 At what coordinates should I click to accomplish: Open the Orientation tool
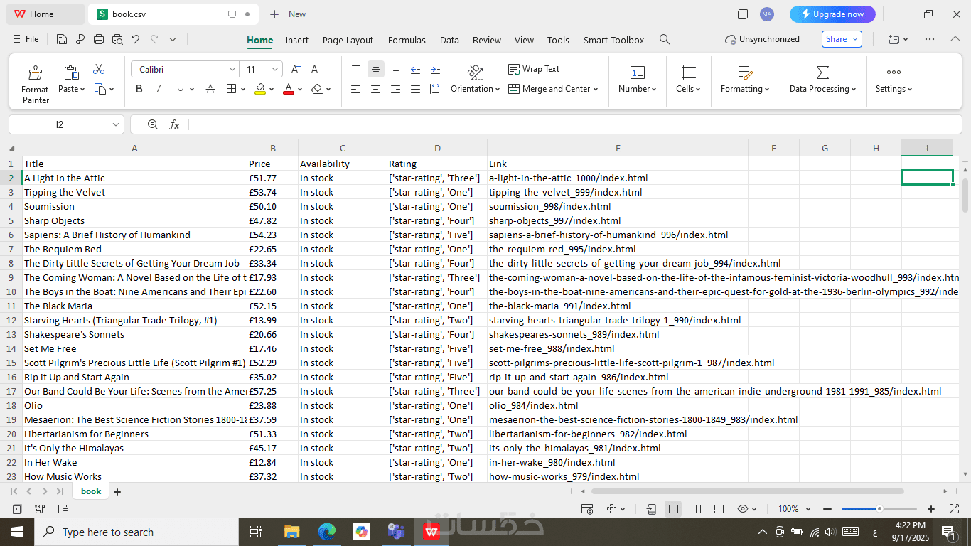click(x=476, y=73)
